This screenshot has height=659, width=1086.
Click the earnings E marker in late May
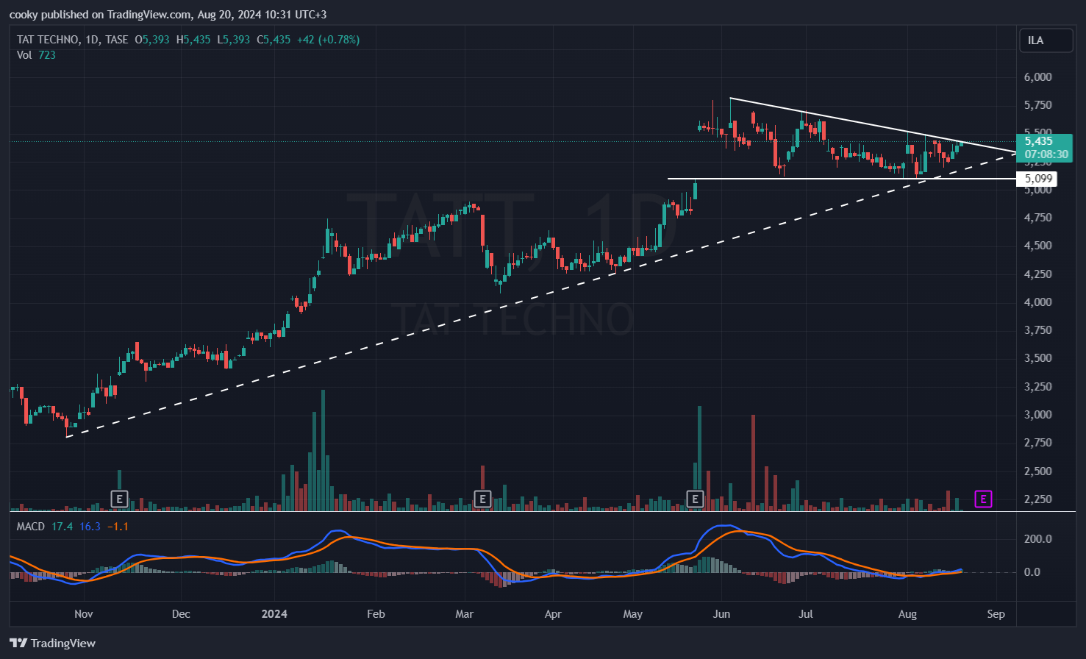(695, 499)
